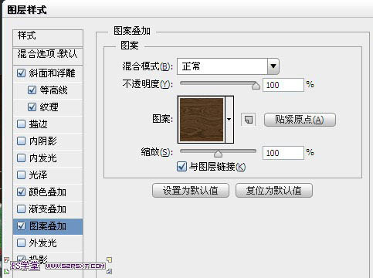
Task: Toggle 与图层链接 checkbox
Action: (181, 167)
